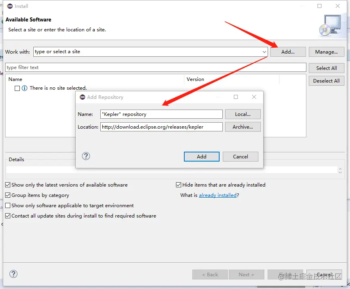Click the Details label
This screenshot has width=350, height=289.
point(16,160)
